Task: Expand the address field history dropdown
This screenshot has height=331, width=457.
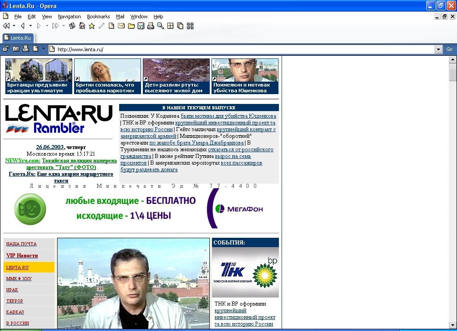Action: [439, 50]
